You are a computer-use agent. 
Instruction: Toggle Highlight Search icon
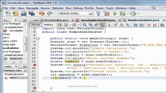click(x=102, y=25)
